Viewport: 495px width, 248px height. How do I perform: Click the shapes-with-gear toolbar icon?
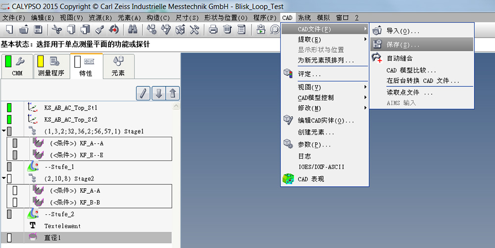coord(152,30)
